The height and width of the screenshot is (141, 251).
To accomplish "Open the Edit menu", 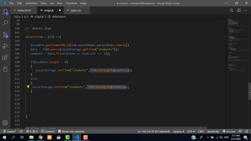I will pyautogui.click(x=19, y=3).
